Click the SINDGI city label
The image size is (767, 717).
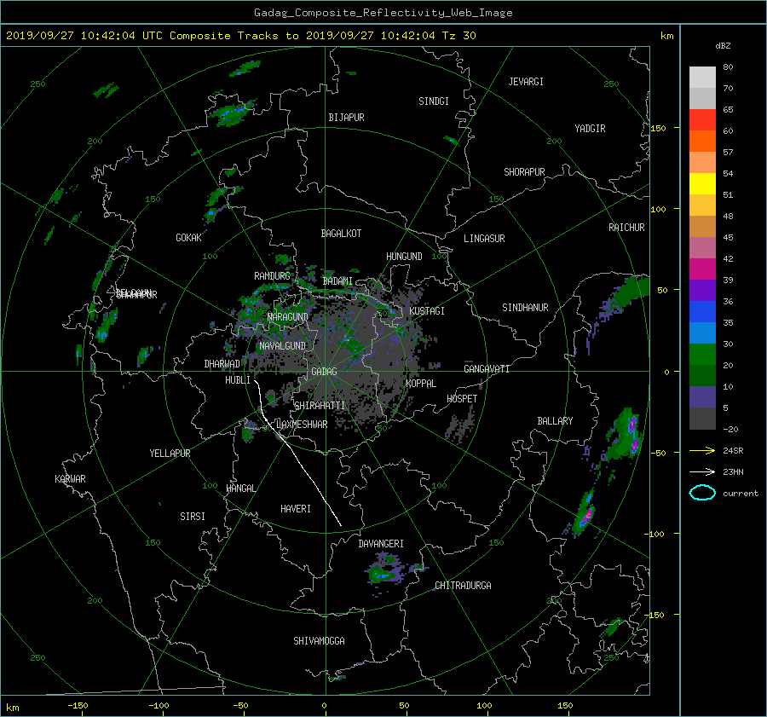[434, 101]
